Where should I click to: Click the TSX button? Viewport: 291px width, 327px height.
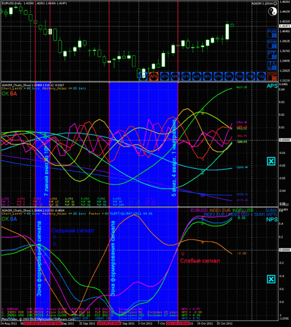coord(261,77)
